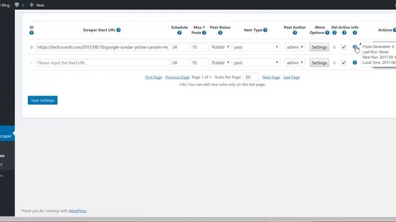
Task: Click help icon under Info header
Action: click(x=355, y=33)
